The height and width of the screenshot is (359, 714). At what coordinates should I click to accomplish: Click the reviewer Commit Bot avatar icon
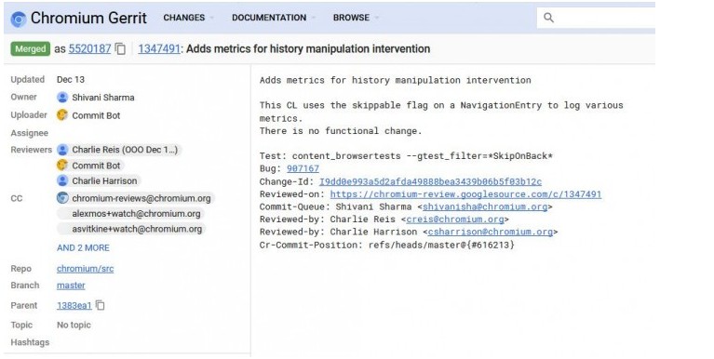(62, 166)
